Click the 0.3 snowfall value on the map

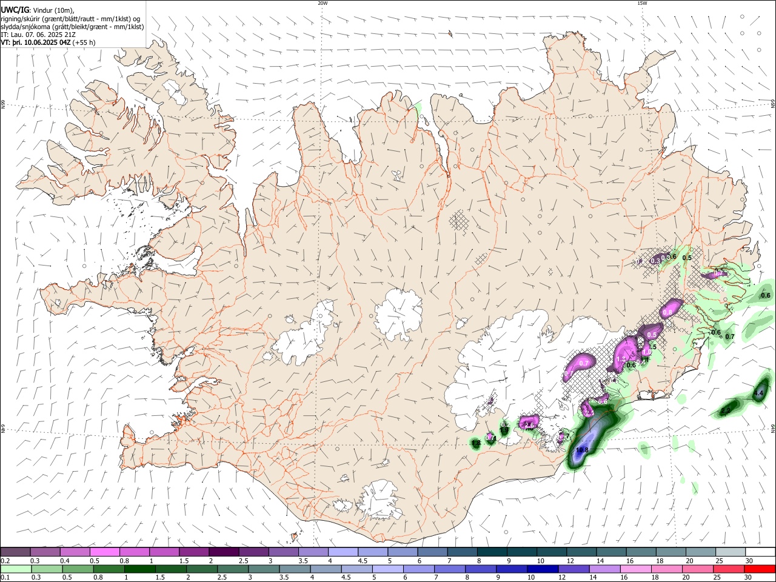tap(655, 261)
